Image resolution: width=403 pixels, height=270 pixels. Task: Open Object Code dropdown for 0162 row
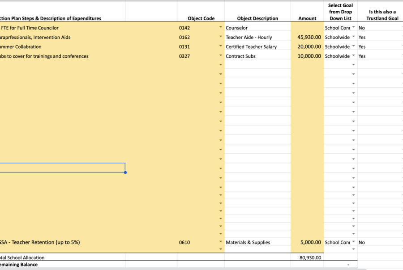pyautogui.click(x=220, y=37)
